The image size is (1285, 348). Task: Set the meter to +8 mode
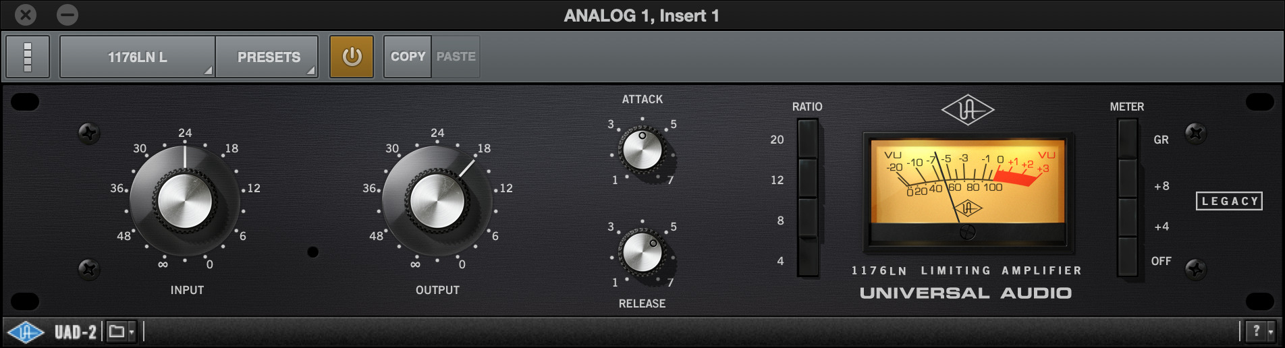[x=1128, y=179]
